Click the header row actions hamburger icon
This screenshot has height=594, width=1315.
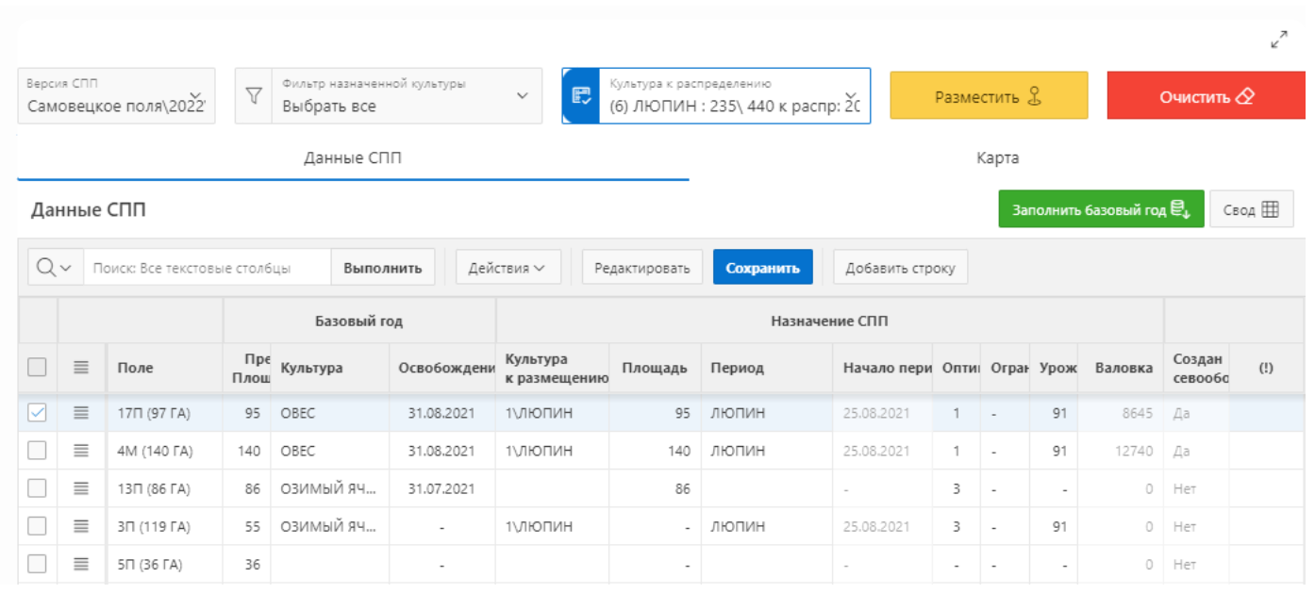81,369
